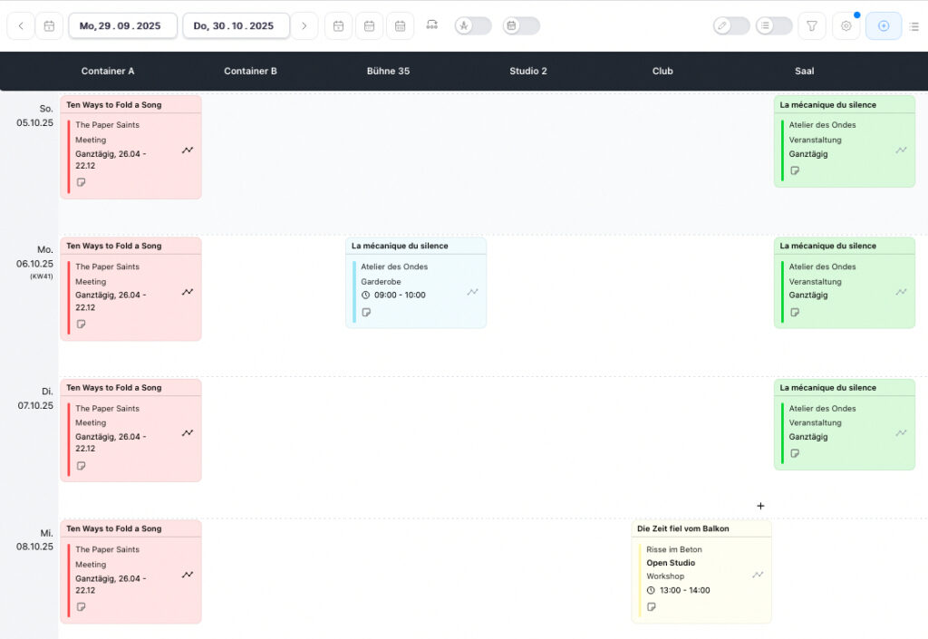Toggle the list view switch
This screenshot has width=928, height=639.
(774, 26)
